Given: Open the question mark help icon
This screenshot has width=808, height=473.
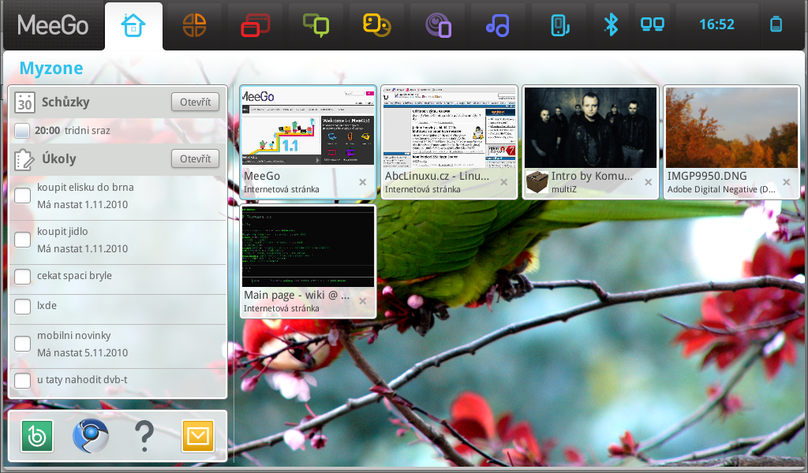Looking at the screenshot, I should coord(144,436).
